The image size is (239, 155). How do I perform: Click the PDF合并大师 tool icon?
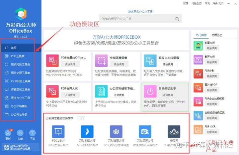(x=52, y=91)
